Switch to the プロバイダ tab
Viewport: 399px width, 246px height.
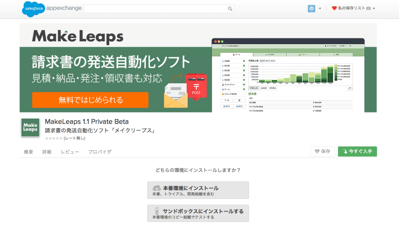coord(100,152)
